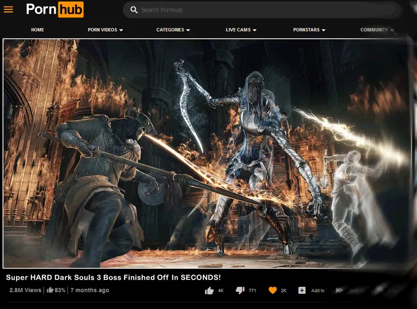Viewport: 417px width, 309px height.
Task: Click the site logo in the header
Action: [55, 10]
